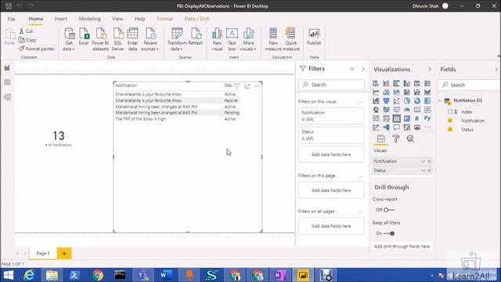The image size is (501, 282).
Task: Pick the R script visual
Action: point(417,118)
